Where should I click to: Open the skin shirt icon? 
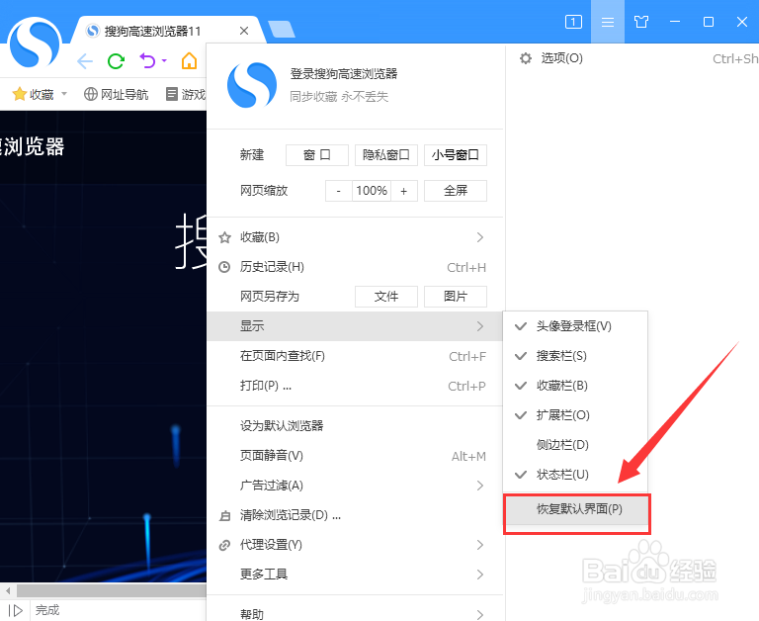pos(640,22)
